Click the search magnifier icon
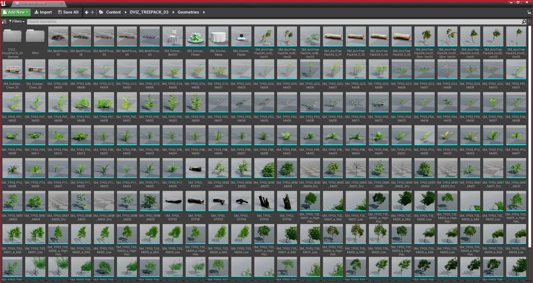533x283 pixels. (x=524, y=22)
